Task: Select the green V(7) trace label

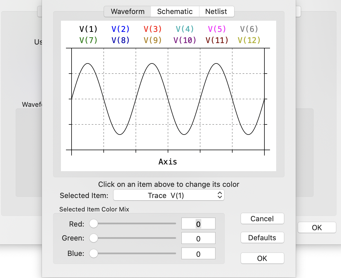Action: [x=88, y=40]
